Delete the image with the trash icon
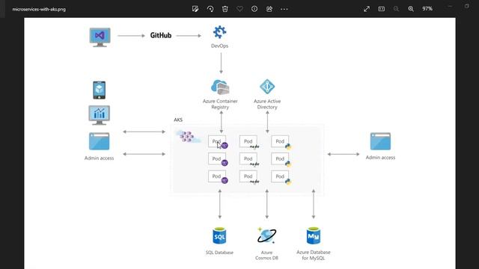This screenshot has height=269, width=479. click(x=225, y=9)
